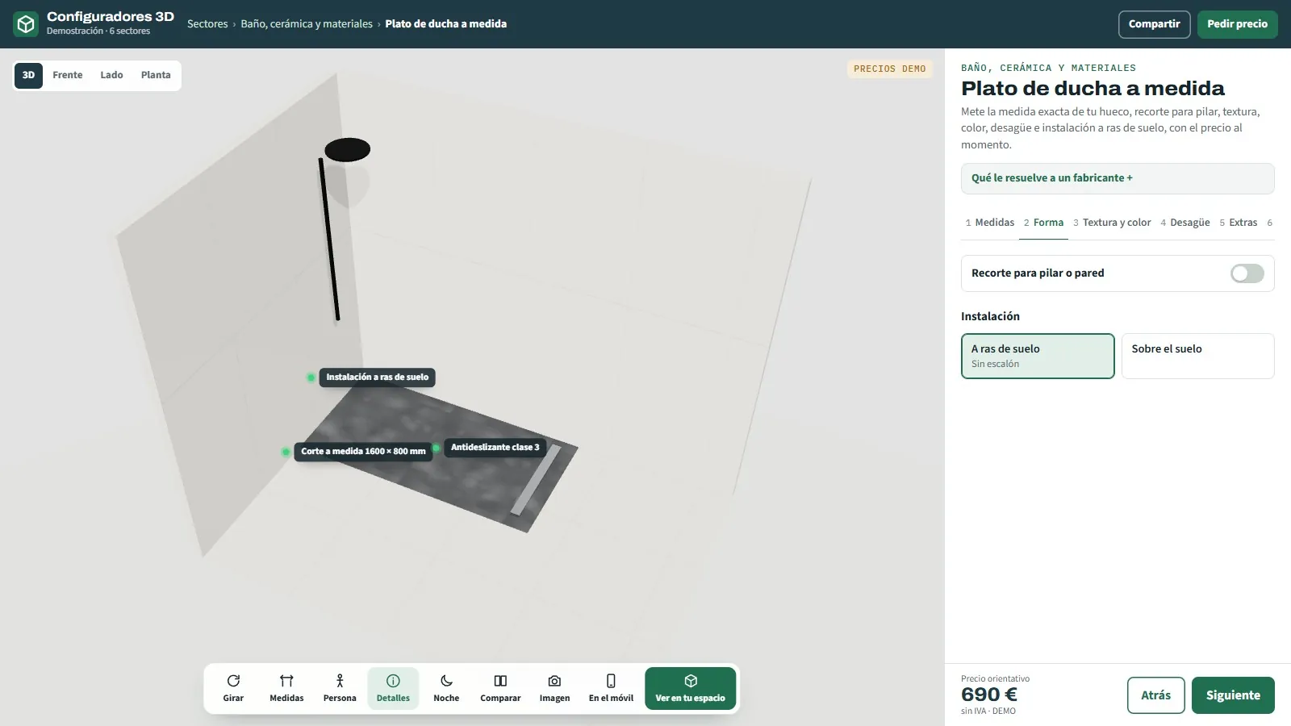The image size is (1291, 726).
Task: Click the Corte a medida hotspot dot
Action: [286, 452]
